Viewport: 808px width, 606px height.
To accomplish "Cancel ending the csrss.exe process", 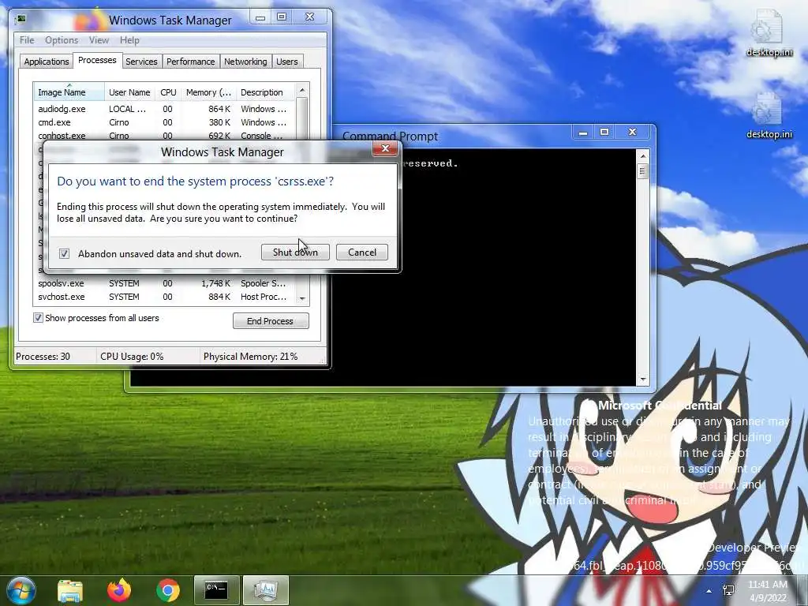I will (361, 252).
